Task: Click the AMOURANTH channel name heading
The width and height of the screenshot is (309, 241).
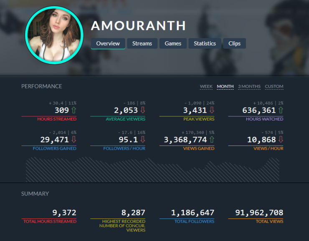Action: tap(138, 25)
